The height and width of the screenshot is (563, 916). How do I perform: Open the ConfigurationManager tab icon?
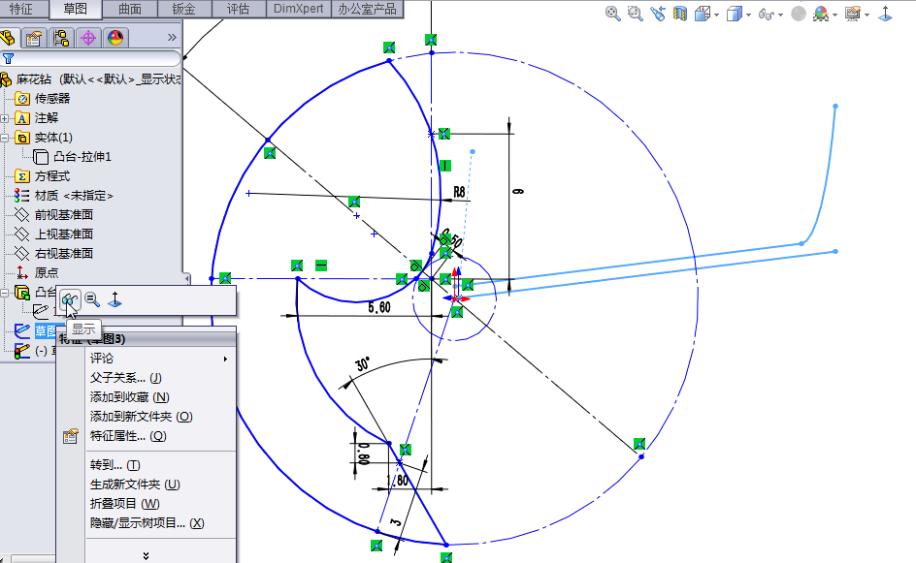[x=62, y=39]
